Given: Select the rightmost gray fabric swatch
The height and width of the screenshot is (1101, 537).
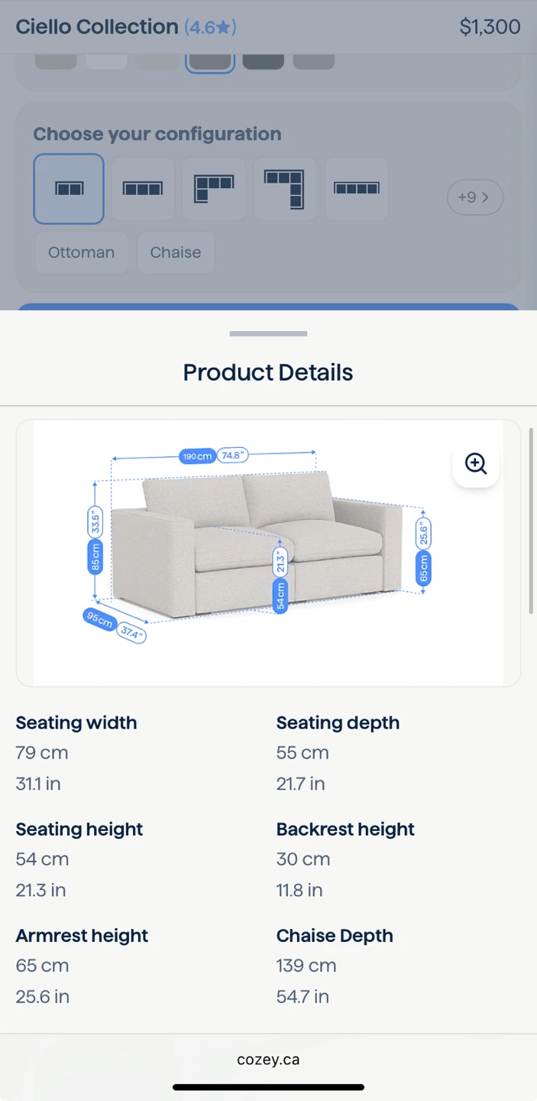Looking at the screenshot, I should tap(313, 60).
